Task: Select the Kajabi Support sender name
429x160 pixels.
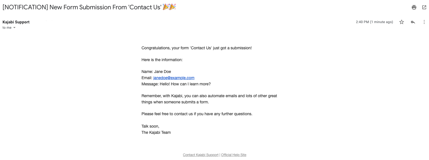Action: (16, 22)
